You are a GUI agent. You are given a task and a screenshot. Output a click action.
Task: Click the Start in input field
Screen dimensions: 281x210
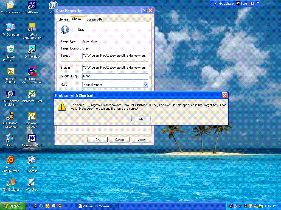point(115,68)
